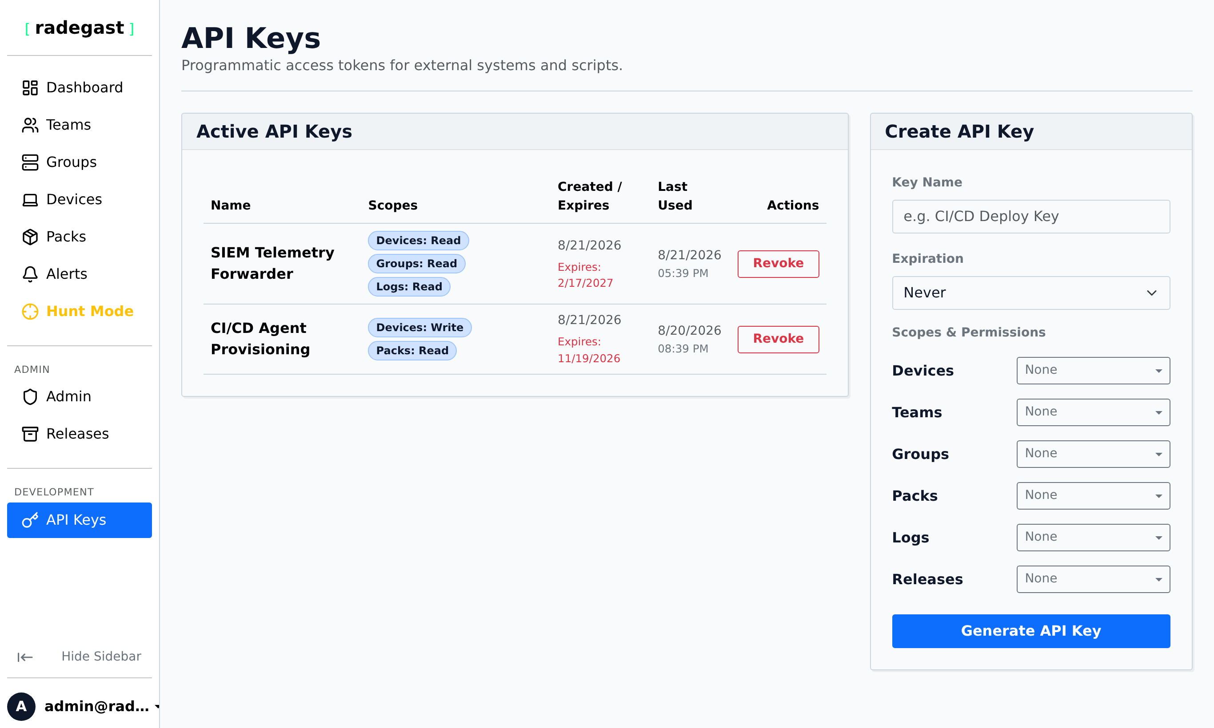Click the user avatar circle 'A'

(x=21, y=706)
